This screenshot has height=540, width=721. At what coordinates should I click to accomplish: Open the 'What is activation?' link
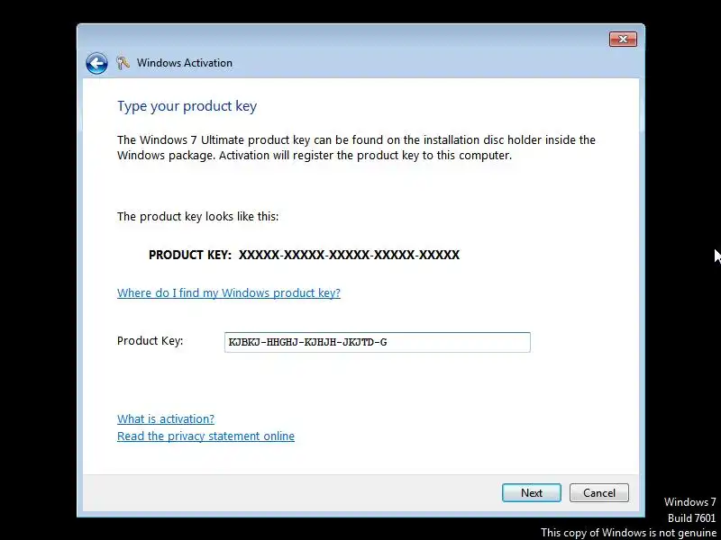coord(166,418)
